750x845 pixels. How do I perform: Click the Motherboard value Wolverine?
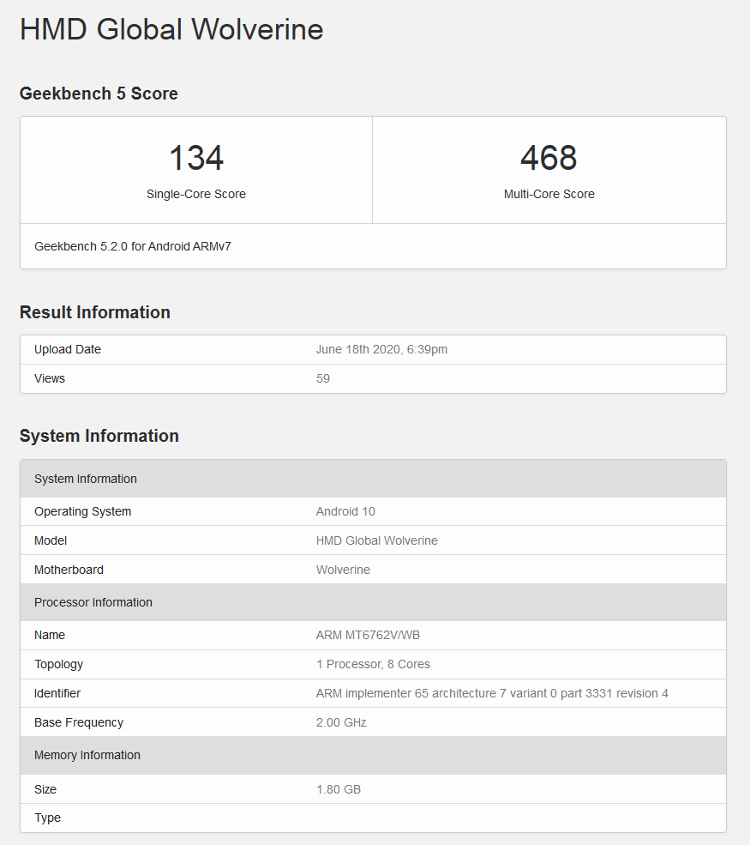[343, 570]
